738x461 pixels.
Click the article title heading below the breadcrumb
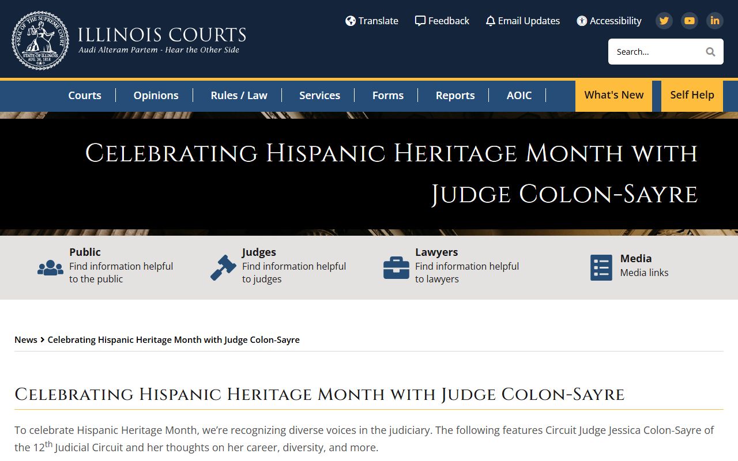(x=319, y=394)
